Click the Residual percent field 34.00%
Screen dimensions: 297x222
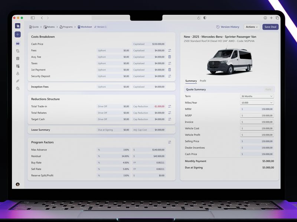pos(114,156)
